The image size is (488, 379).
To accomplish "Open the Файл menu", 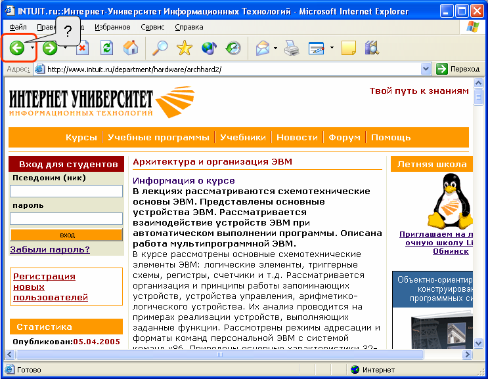I will tap(18, 27).
